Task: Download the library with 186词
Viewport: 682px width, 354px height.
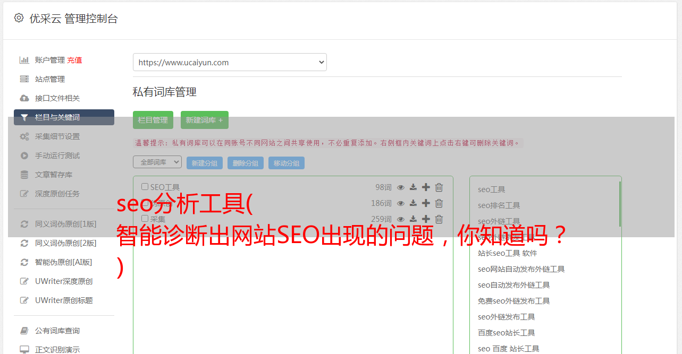Action: 413,203
